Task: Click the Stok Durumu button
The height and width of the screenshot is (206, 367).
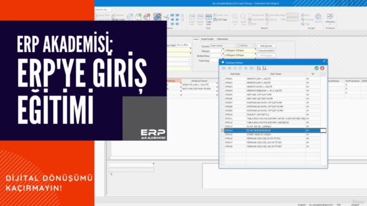Action: pos(266,46)
